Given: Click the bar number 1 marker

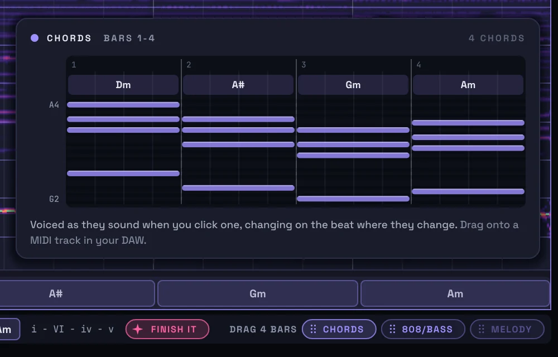Looking at the screenshot, I should [74, 65].
